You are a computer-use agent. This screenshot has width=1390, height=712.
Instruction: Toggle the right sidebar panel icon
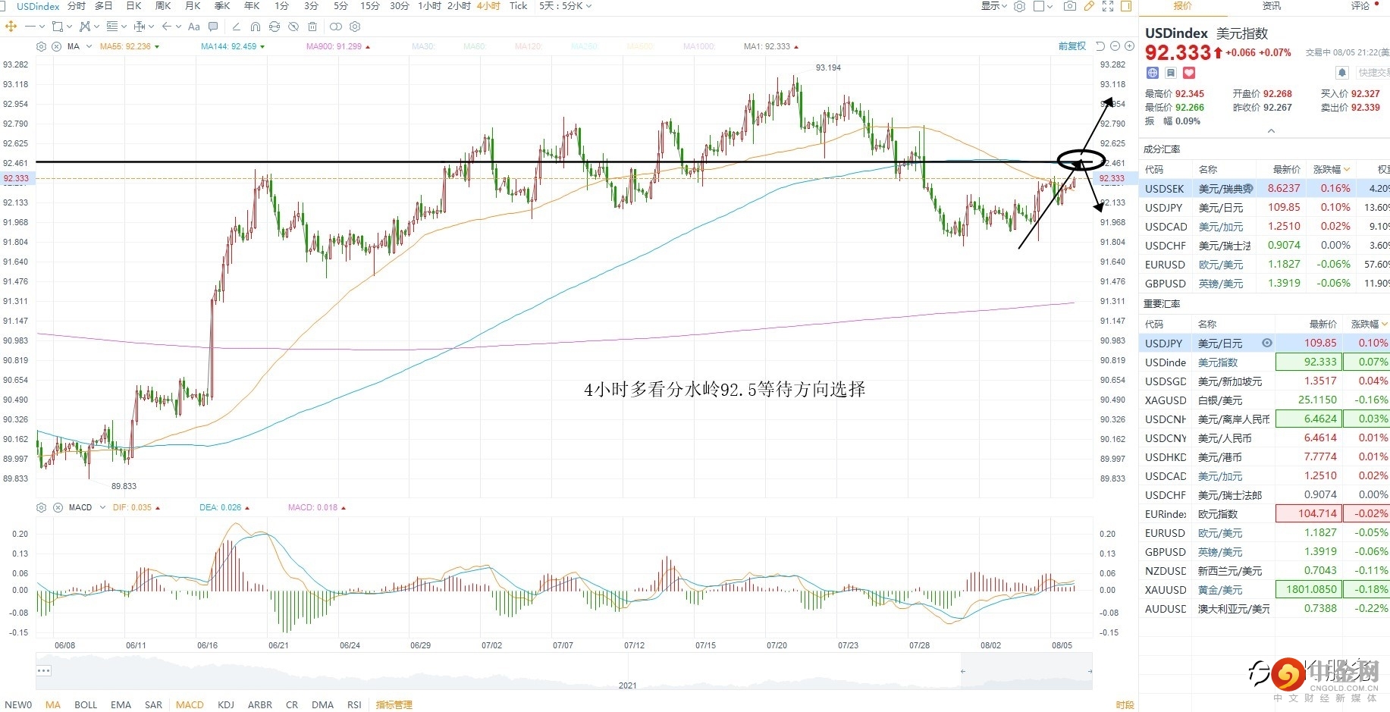click(1126, 6)
